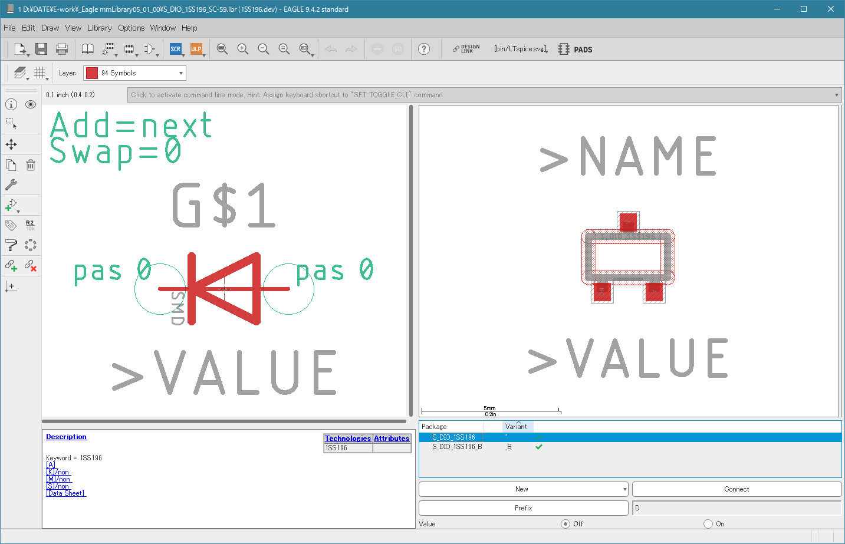Open the Options menu
This screenshot has height=544, width=845.
tap(131, 28)
